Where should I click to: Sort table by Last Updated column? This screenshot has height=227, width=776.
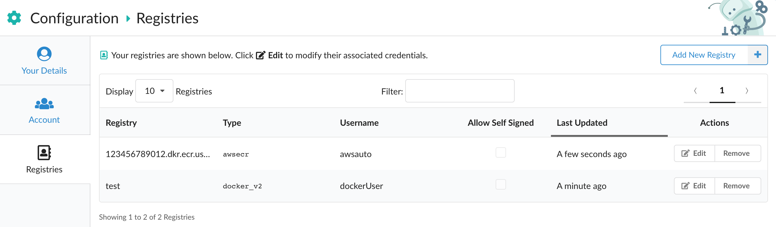582,123
